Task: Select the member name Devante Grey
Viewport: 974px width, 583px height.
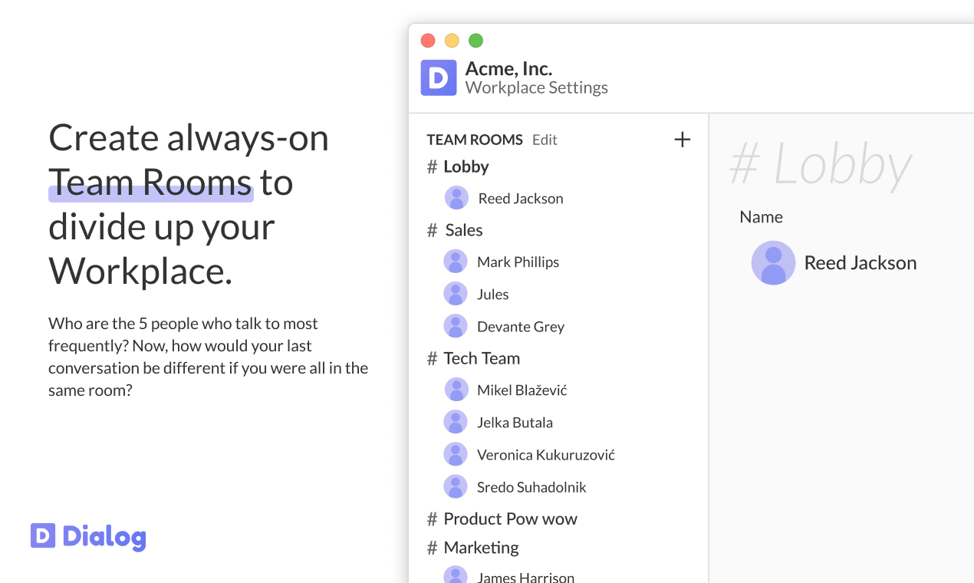Action: click(x=521, y=327)
